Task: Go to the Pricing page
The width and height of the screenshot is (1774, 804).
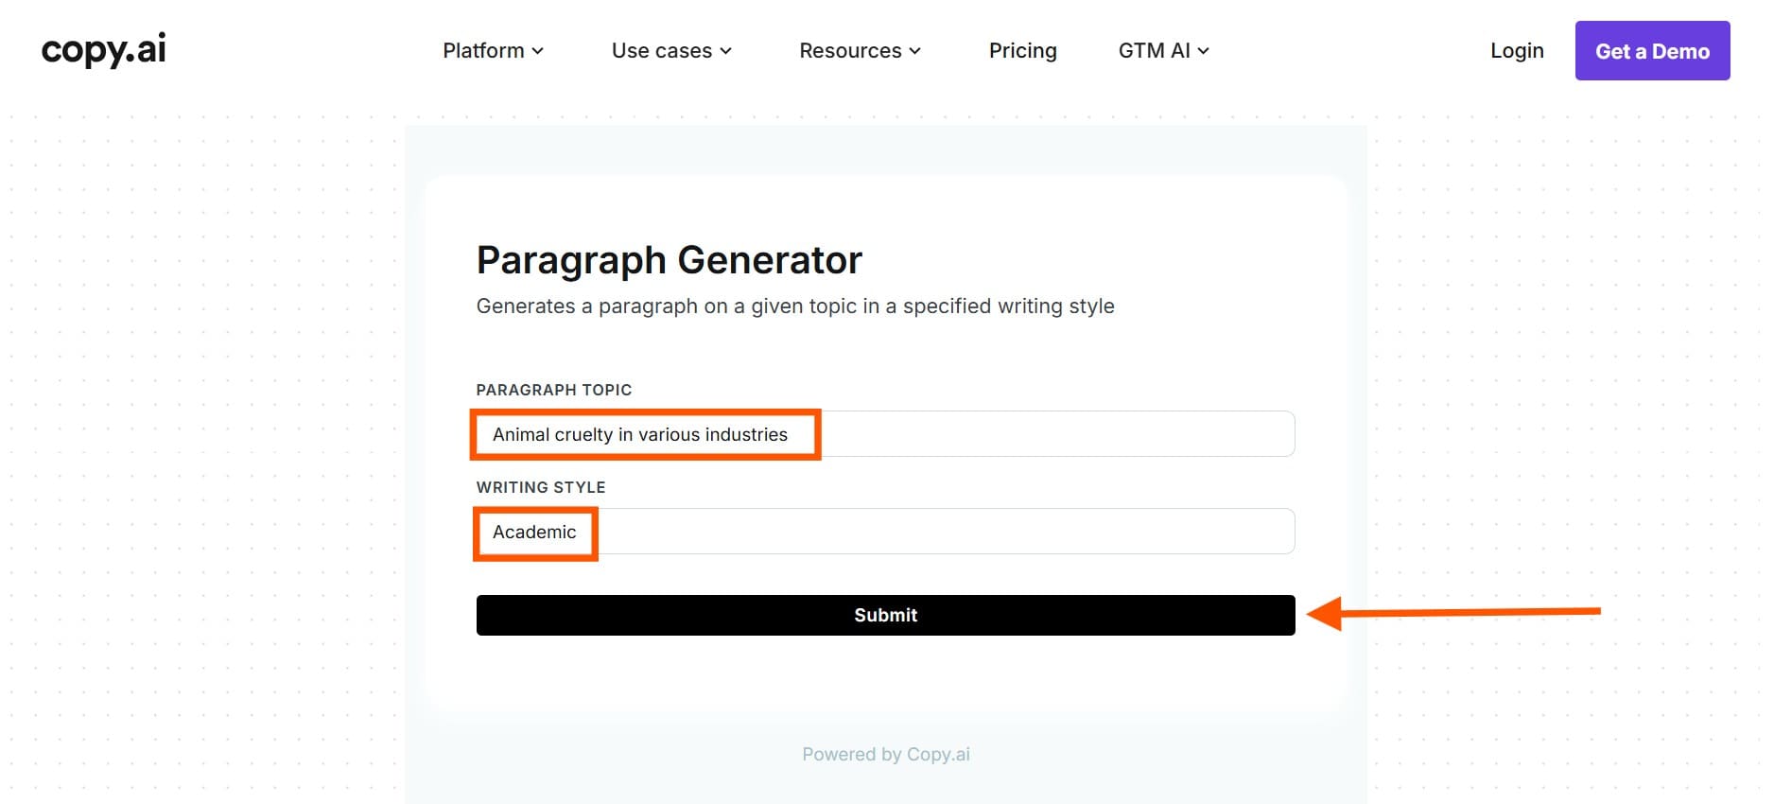Action: [x=1022, y=51]
